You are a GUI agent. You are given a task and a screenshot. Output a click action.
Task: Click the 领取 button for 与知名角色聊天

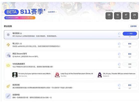click(130, 64)
